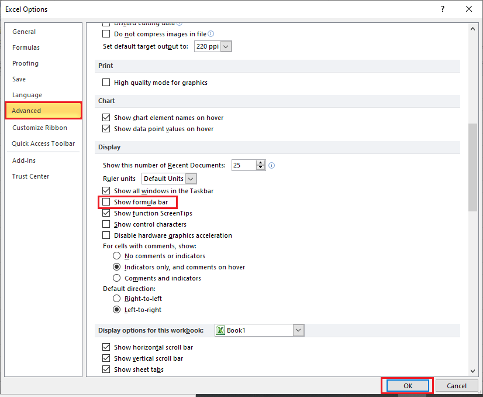Select Right-to-left default direction

pos(116,298)
